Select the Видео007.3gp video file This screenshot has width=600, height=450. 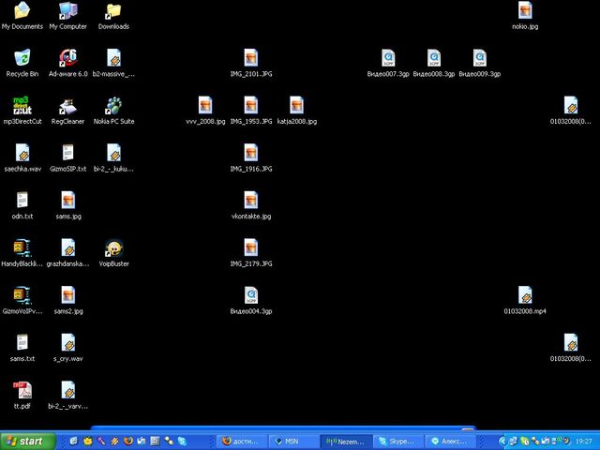(x=388, y=58)
